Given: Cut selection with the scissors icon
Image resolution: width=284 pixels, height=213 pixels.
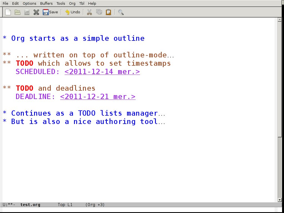Looking at the screenshot, I should tap(89, 12).
